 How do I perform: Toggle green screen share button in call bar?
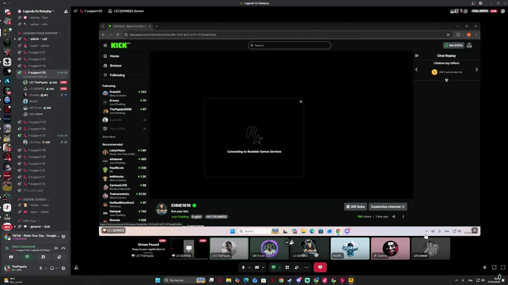pyautogui.click(x=273, y=267)
